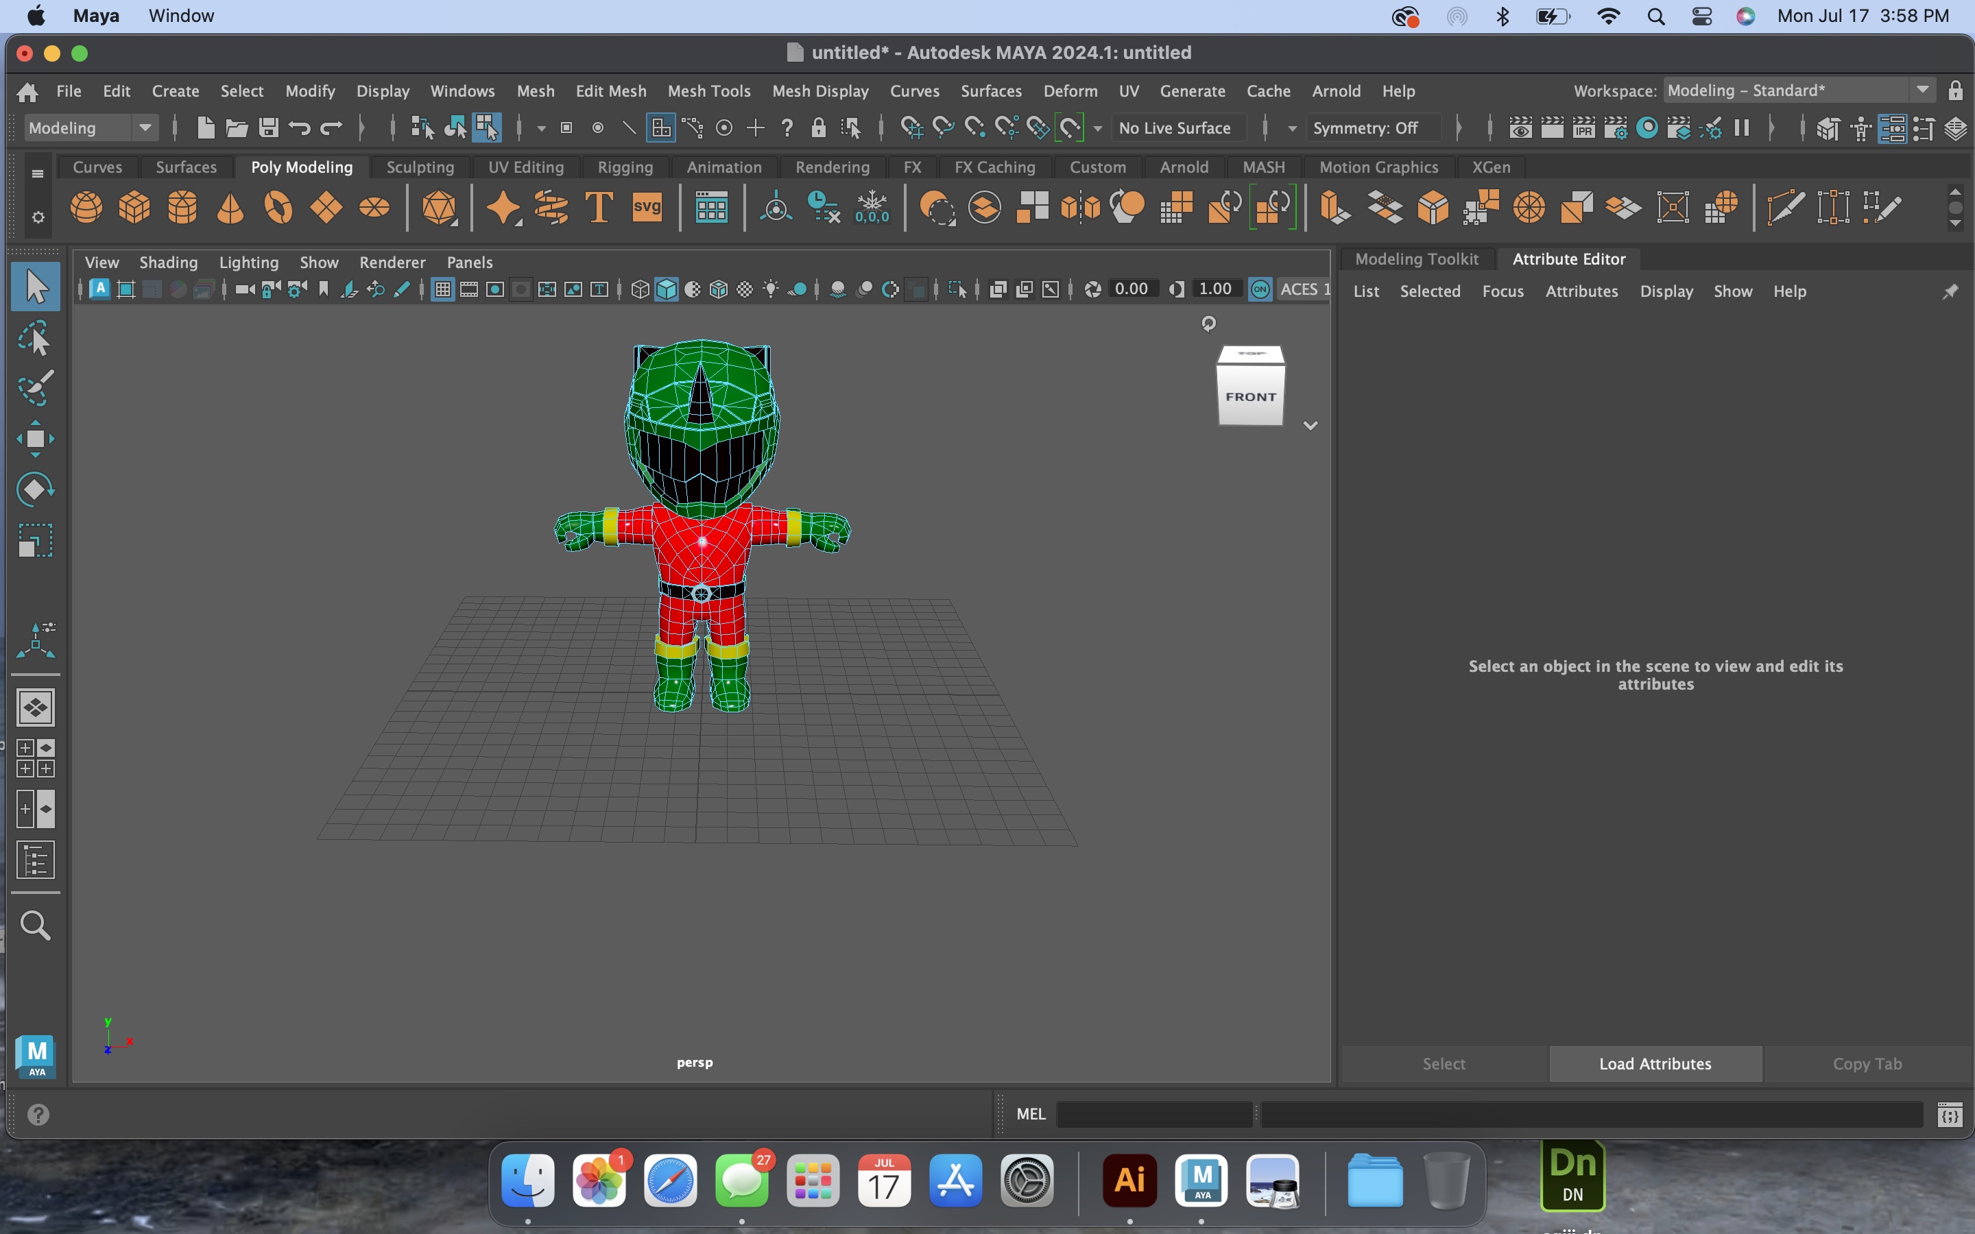Image resolution: width=1975 pixels, height=1234 pixels.
Task: Click the IPR render icon
Action: tap(1584, 128)
